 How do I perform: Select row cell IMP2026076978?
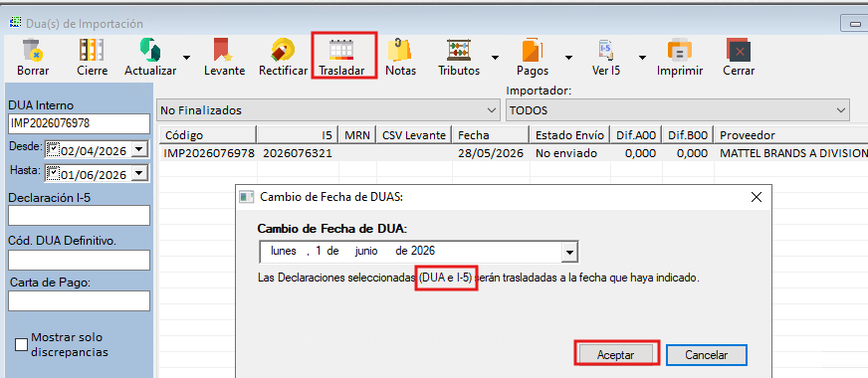pyautogui.click(x=209, y=153)
